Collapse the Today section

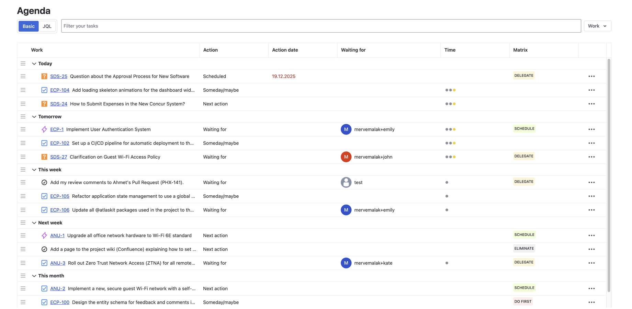pos(34,64)
